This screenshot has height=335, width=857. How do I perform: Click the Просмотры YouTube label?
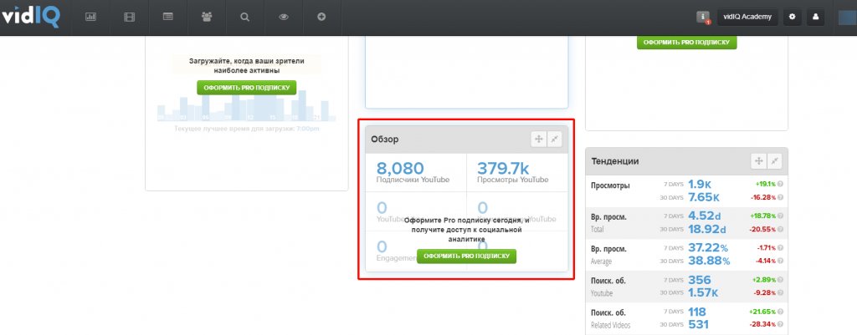click(513, 180)
